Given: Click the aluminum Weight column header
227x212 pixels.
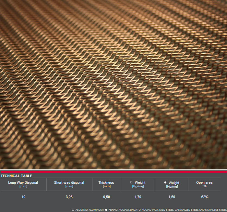Looking at the screenshot, I should pyautogui.click(x=138, y=184).
